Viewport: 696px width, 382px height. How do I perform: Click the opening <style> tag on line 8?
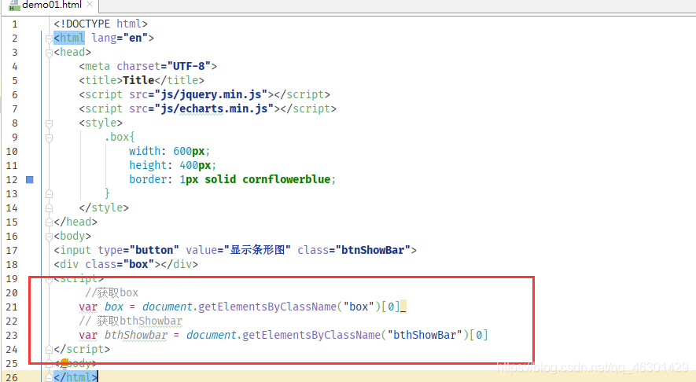pyautogui.click(x=101, y=123)
